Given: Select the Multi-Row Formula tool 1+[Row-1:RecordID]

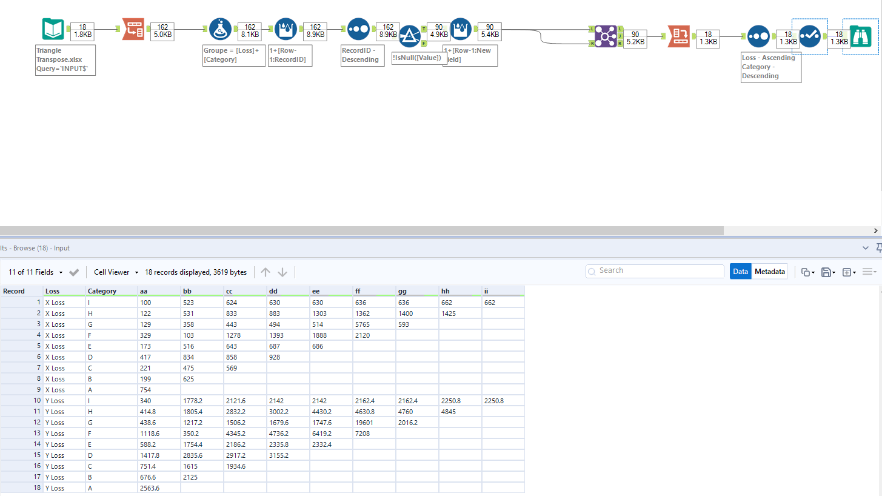Looking at the screenshot, I should tap(286, 28).
